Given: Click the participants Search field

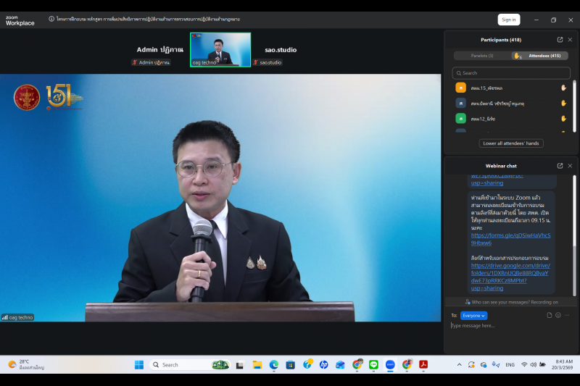Looking at the screenshot, I should 511,72.
